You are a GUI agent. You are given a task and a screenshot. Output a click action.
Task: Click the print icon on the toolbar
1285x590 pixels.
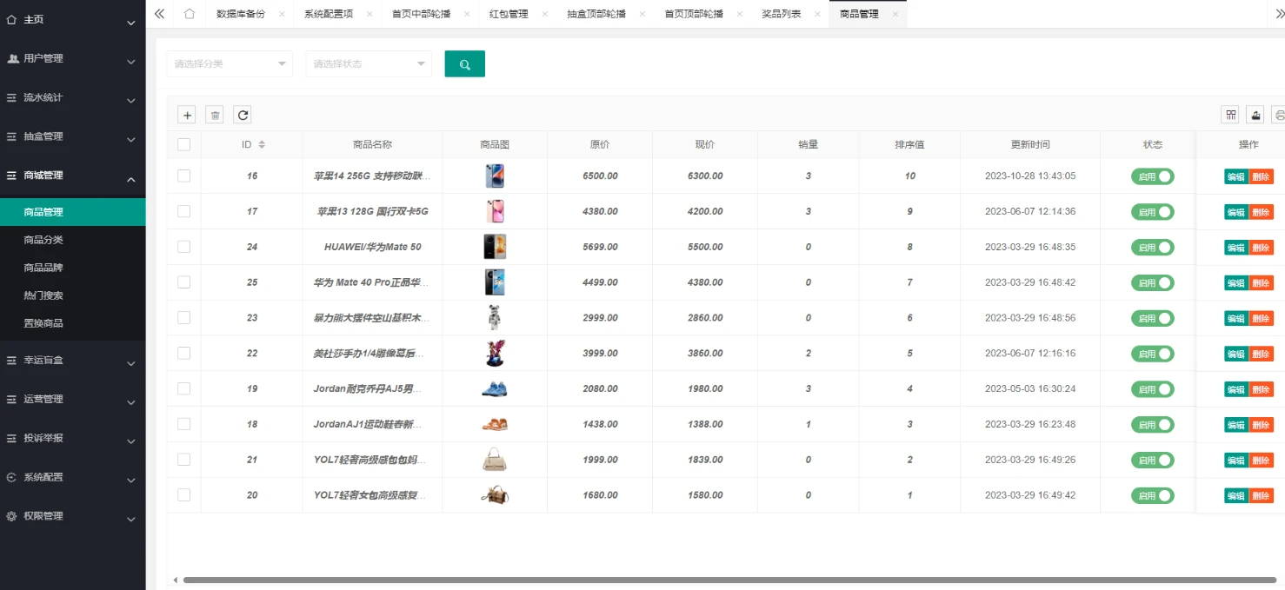coord(1279,114)
